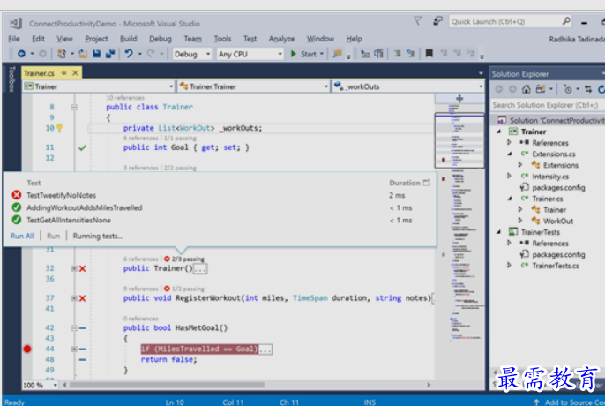This screenshot has height=406, width=605.
Task: Click the 1/2 passing CodeLens indicator
Action: tap(184, 289)
